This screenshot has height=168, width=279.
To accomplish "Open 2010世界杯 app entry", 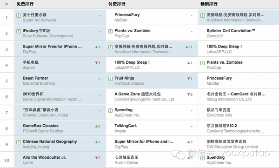I will pyautogui.click(x=33, y=94).
